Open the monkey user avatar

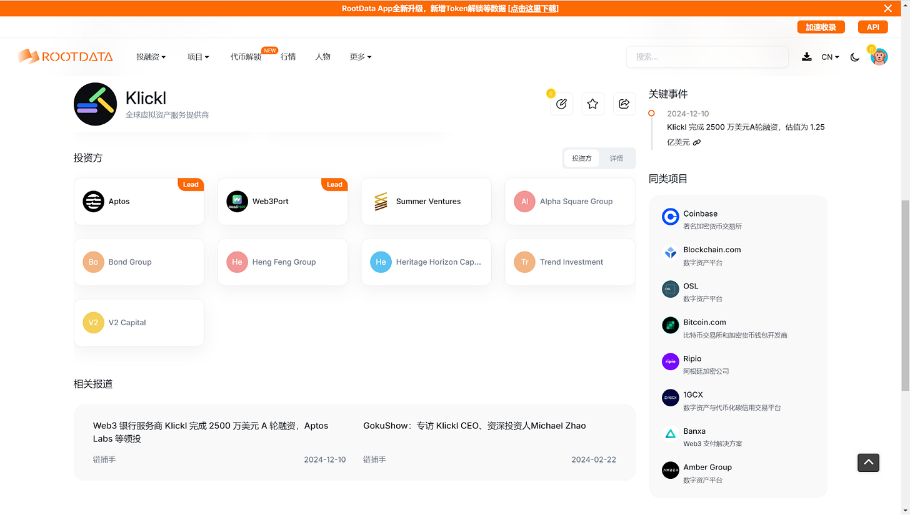pos(879,57)
